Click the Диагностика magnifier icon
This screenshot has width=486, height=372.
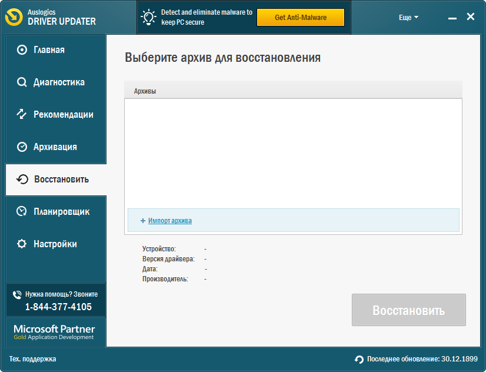pos(22,82)
